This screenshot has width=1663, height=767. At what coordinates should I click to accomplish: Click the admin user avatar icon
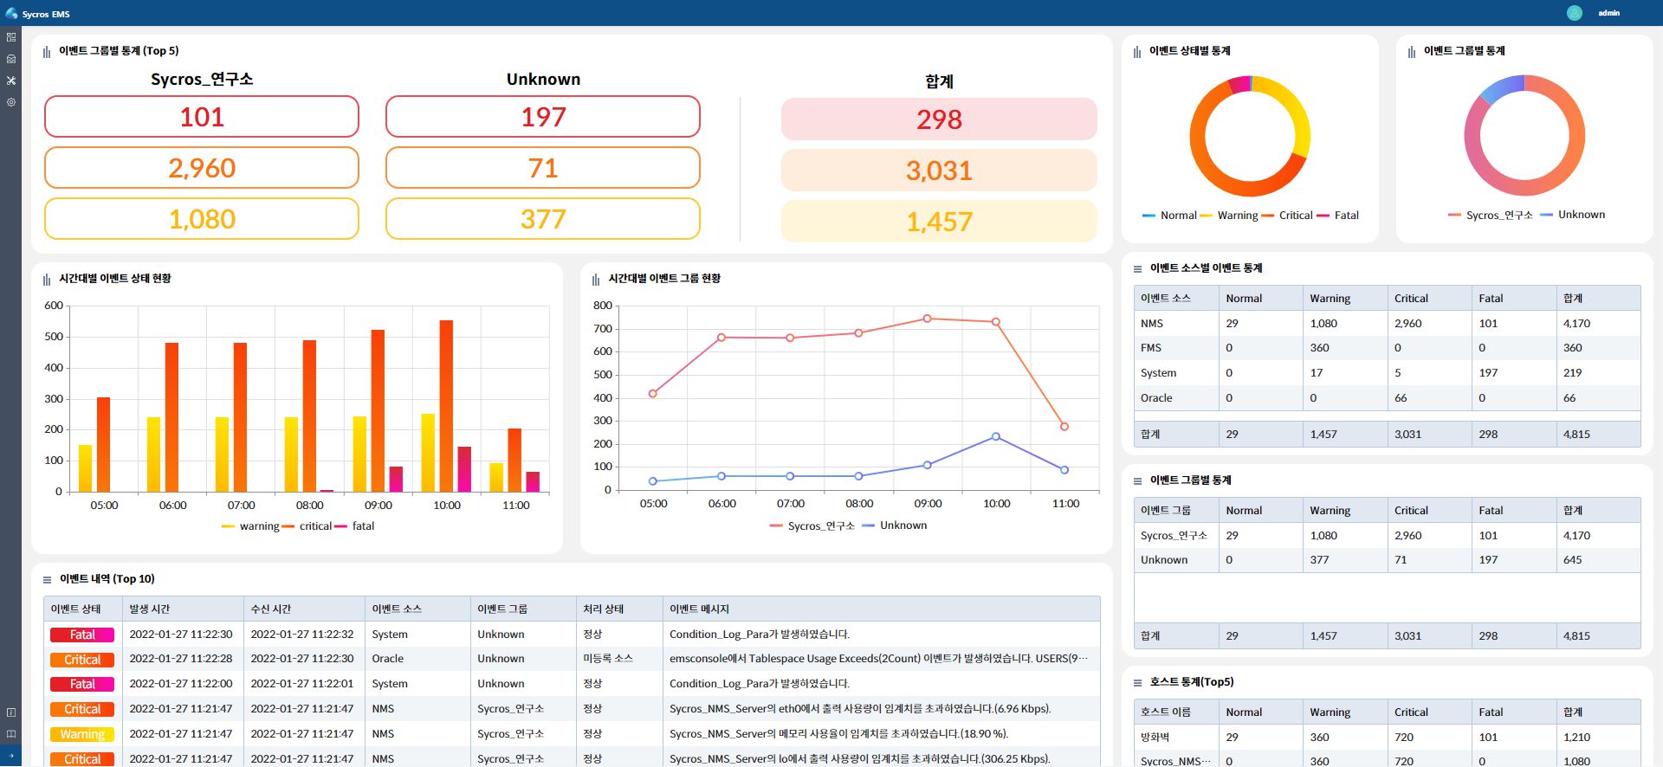pos(1574,13)
